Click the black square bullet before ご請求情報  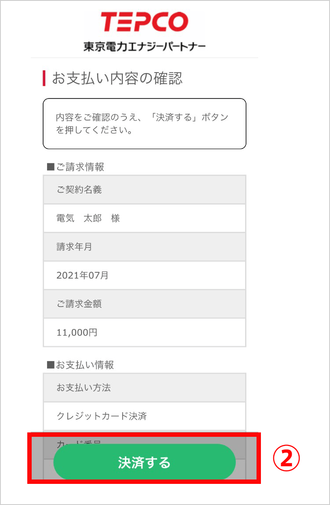pyautogui.click(x=51, y=167)
